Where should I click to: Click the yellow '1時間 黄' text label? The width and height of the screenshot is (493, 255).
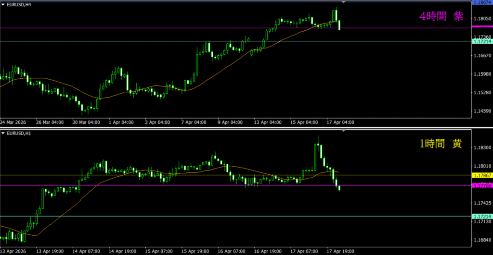pyautogui.click(x=441, y=144)
